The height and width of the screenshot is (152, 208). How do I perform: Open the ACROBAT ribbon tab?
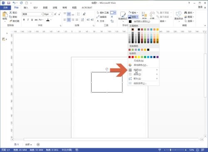click(x=87, y=7)
